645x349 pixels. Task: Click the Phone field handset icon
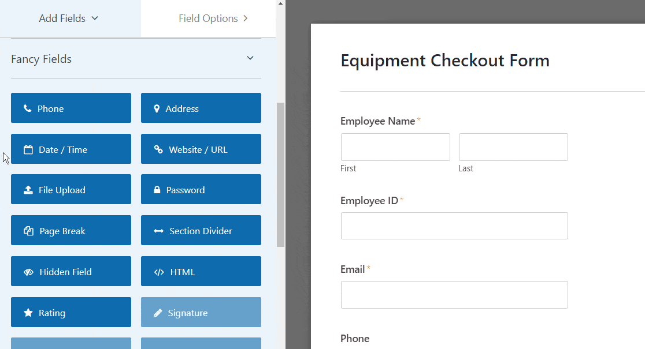[28, 108]
